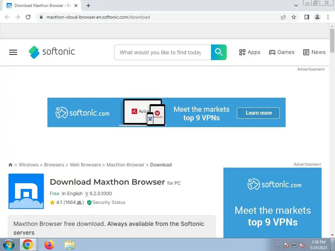This screenshot has height=251, width=335.
Task: Click the version V 6.2.0.1000 text
Action: (98, 193)
